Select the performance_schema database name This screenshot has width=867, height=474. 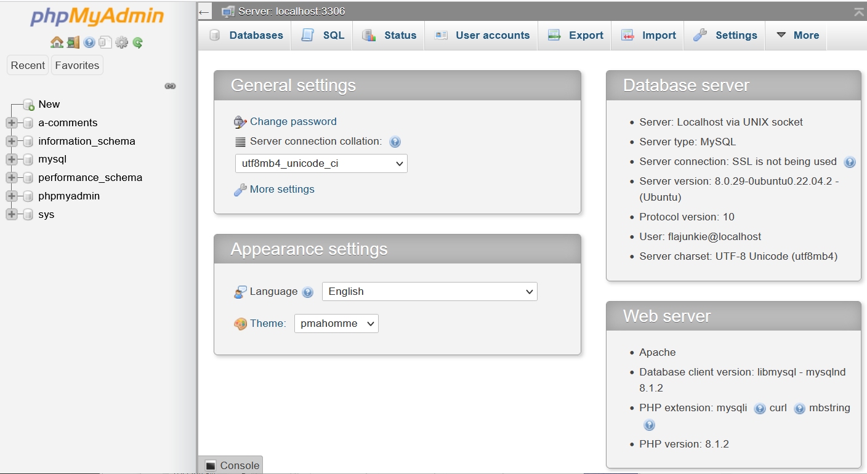coord(90,178)
